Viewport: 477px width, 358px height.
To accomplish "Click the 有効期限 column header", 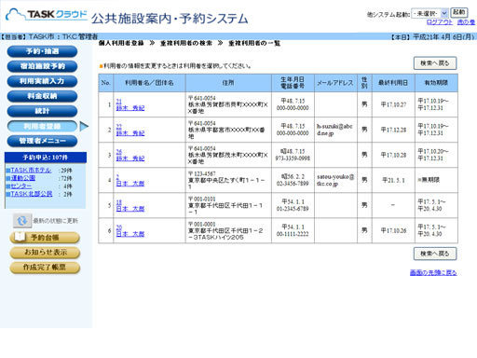I will pos(436,83).
